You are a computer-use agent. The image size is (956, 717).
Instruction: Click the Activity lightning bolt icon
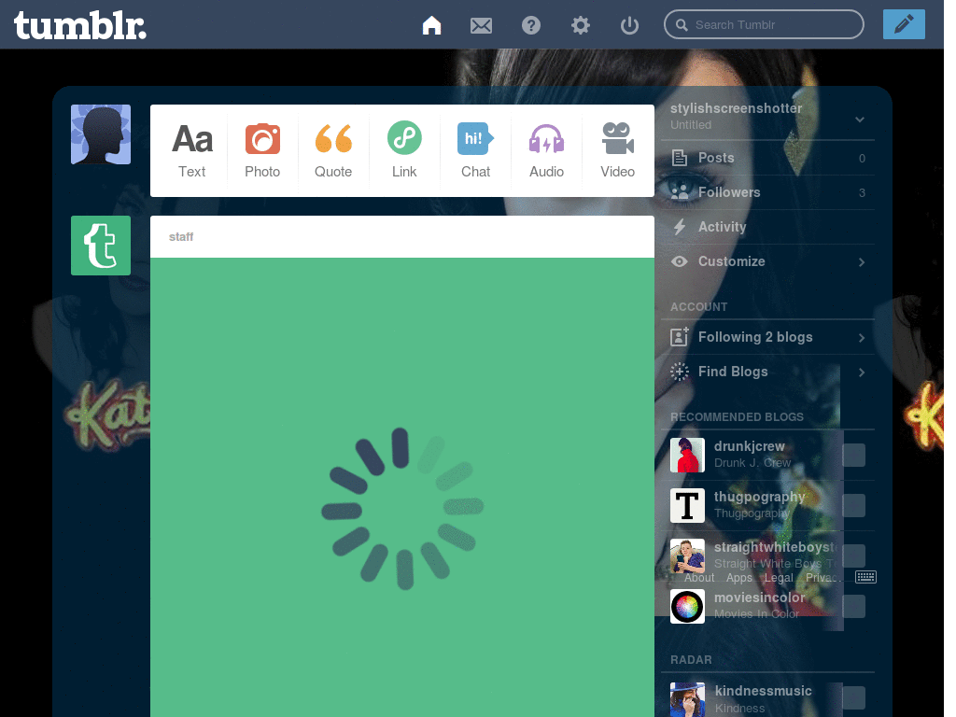point(680,227)
